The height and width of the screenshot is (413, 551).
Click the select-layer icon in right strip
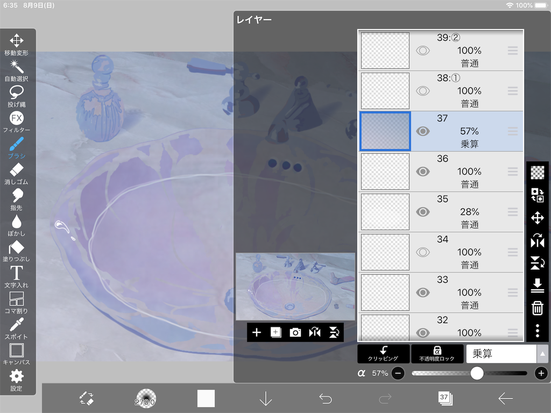(x=538, y=195)
